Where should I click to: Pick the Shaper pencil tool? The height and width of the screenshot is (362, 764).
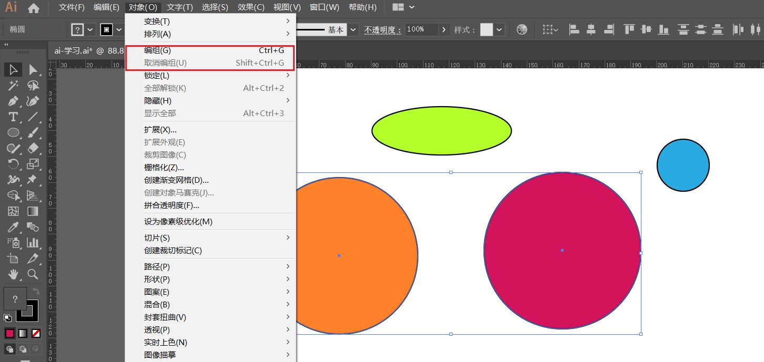(14, 148)
